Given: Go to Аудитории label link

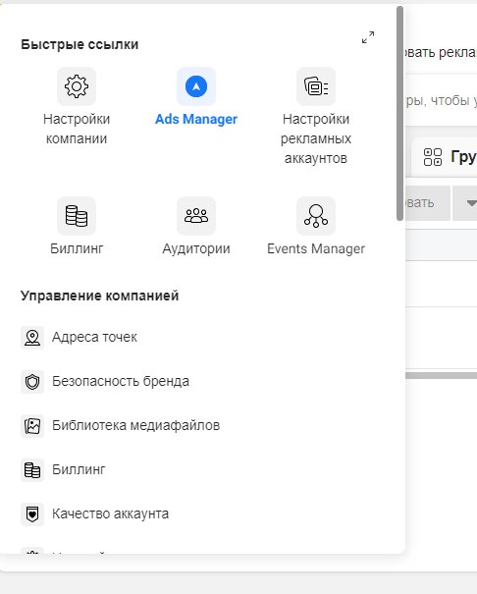Looking at the screenshot, I should coord(196,248).
